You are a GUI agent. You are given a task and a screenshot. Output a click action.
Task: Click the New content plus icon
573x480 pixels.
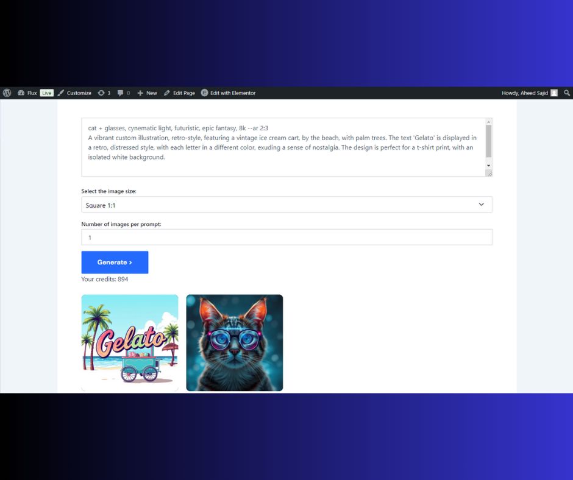(x=140, y=93)
